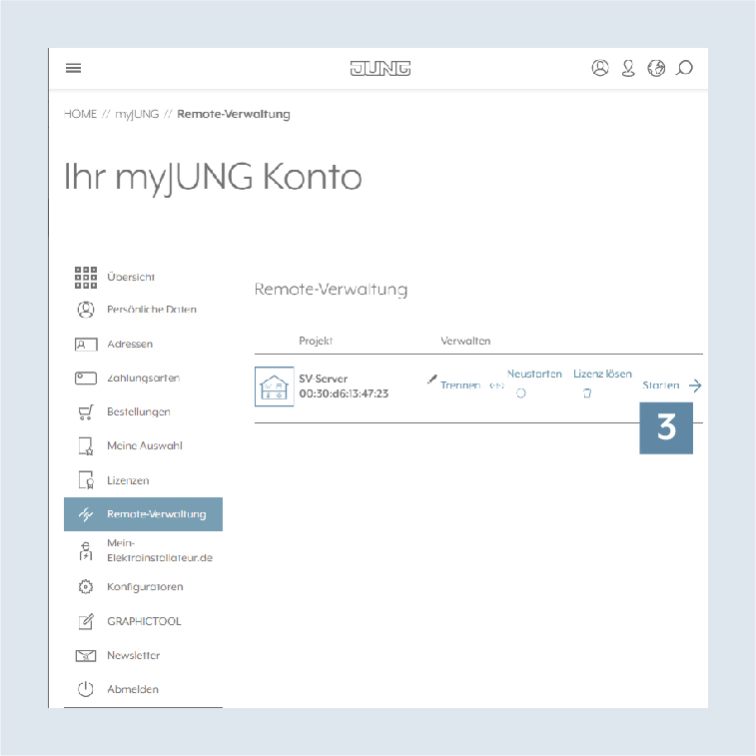Open Mein-Elektroinstallateur.de menu item

coord(160,550)
